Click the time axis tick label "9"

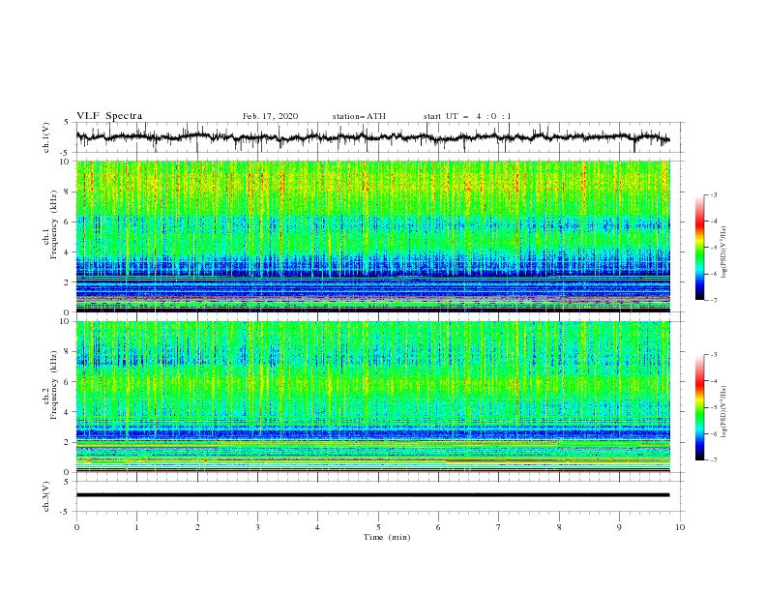[x=619, y=527]
